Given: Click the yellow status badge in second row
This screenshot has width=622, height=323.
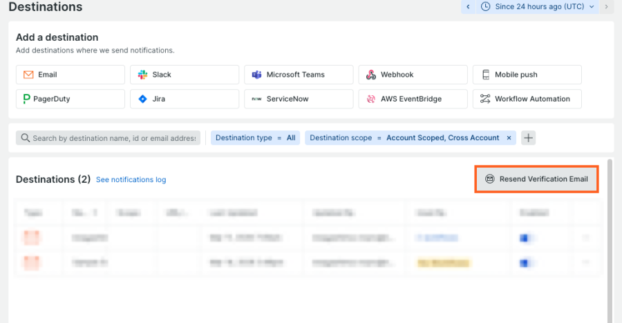Looking at the screenshot, I should coord(443,263).
